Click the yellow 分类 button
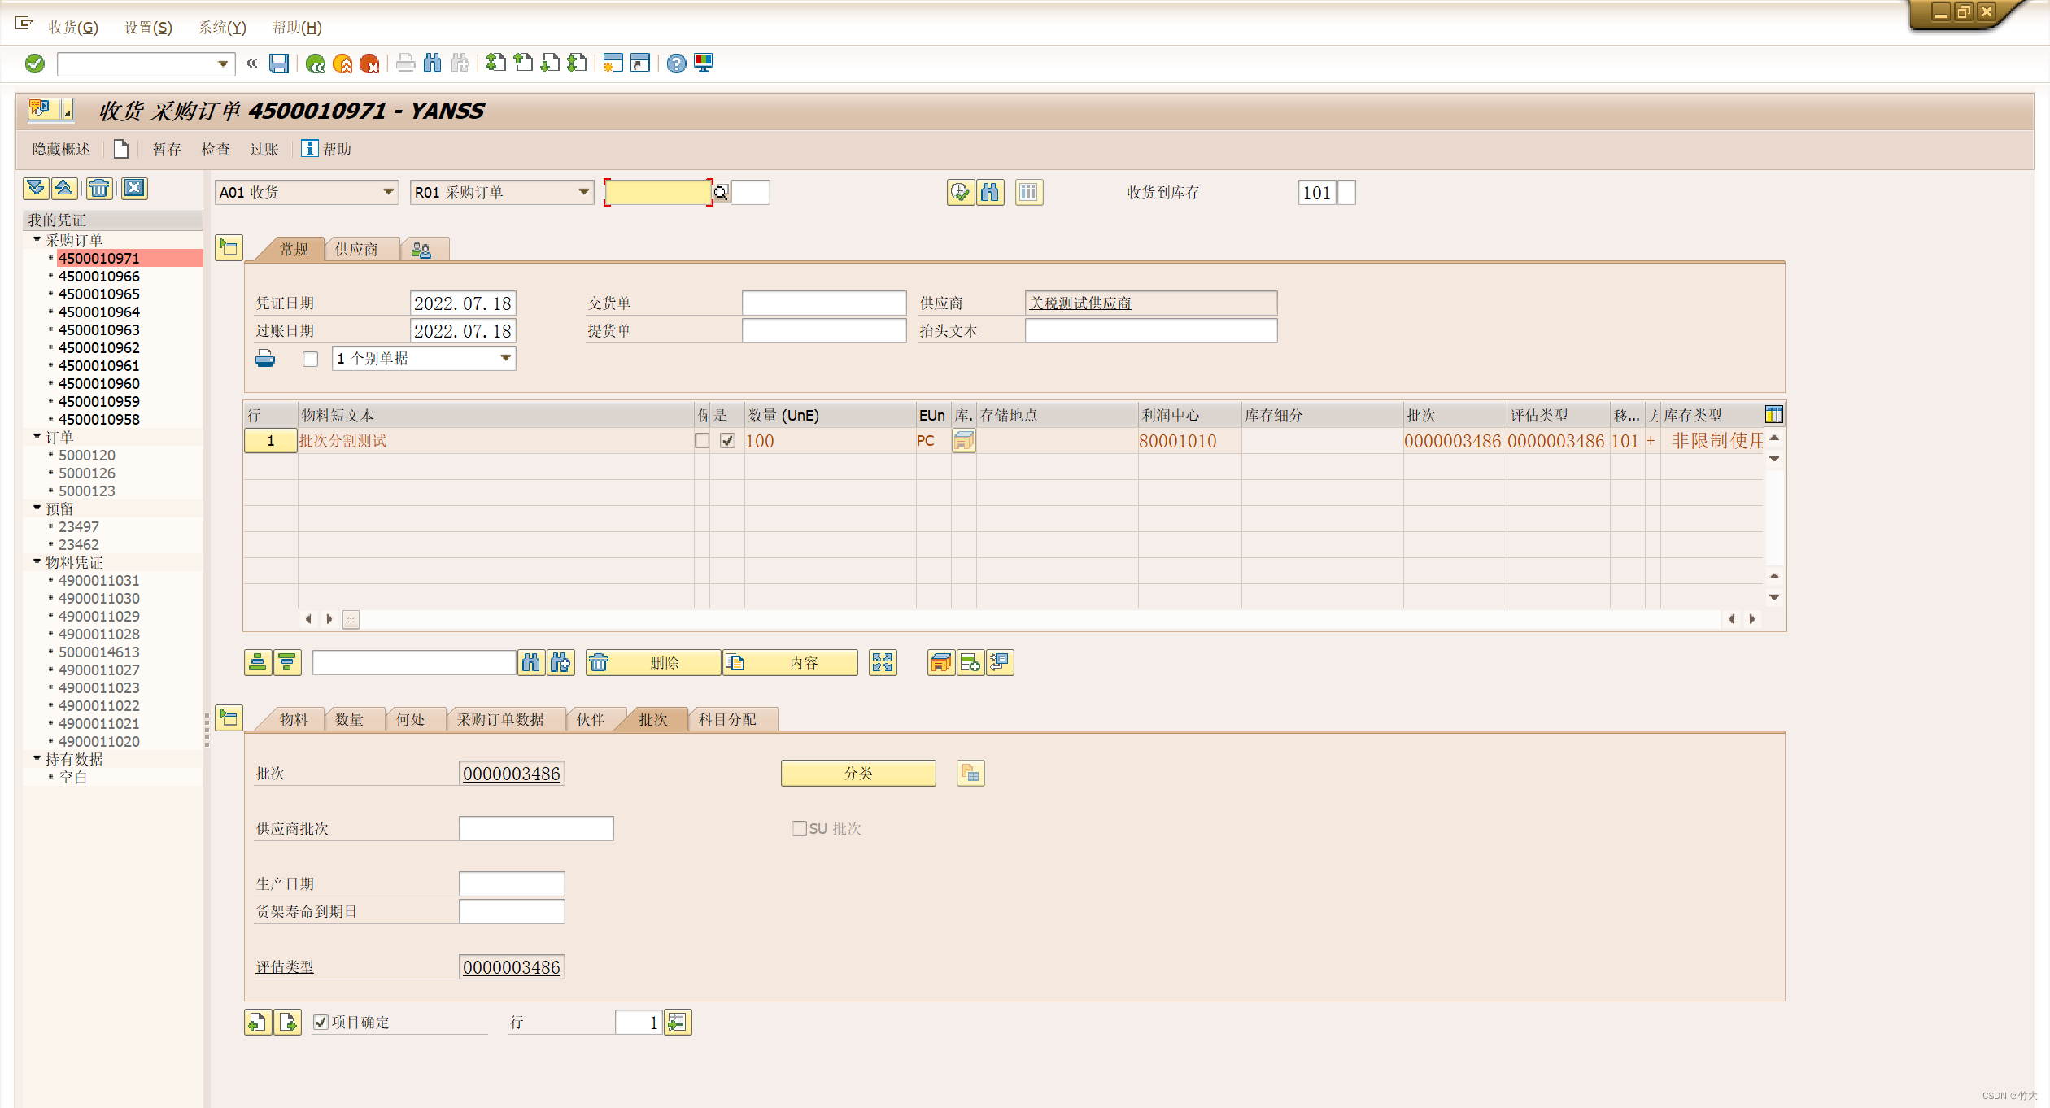Image resolution: width=2050 pixels, height=1108 pixels. click(x=857, y=774)
